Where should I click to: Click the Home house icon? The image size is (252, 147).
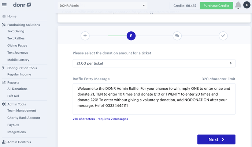click(x=4, y=16)
